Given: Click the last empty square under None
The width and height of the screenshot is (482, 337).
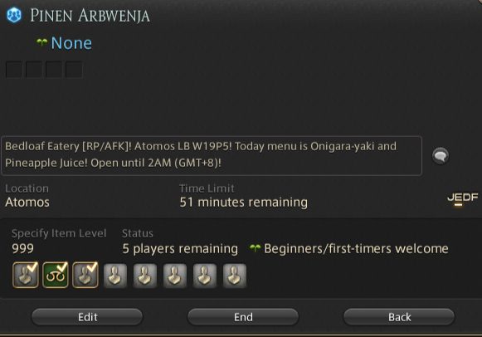Looking at the screenshot, I should click(x=74, y=70).
